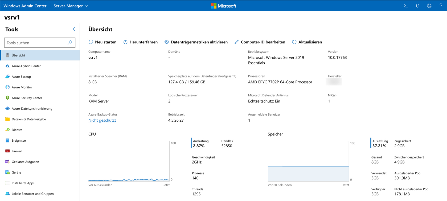This screenshot has height=201, width=447.
Task: Open Installierte Apps tool
Action: pyautogui.click(x=40, y=183)
